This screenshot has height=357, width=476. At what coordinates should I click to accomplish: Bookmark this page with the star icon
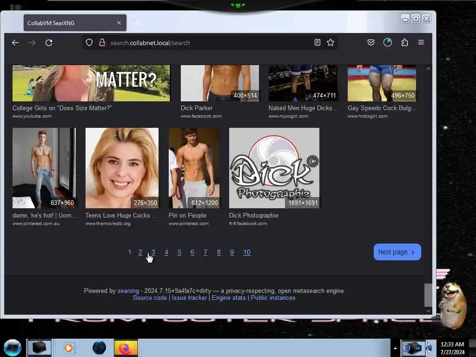pyautogui.click(x=331, y=42)
